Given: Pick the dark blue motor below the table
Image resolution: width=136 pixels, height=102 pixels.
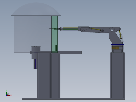Looking at the screenshot, I should pyautogui.click(x=36, y=64).
